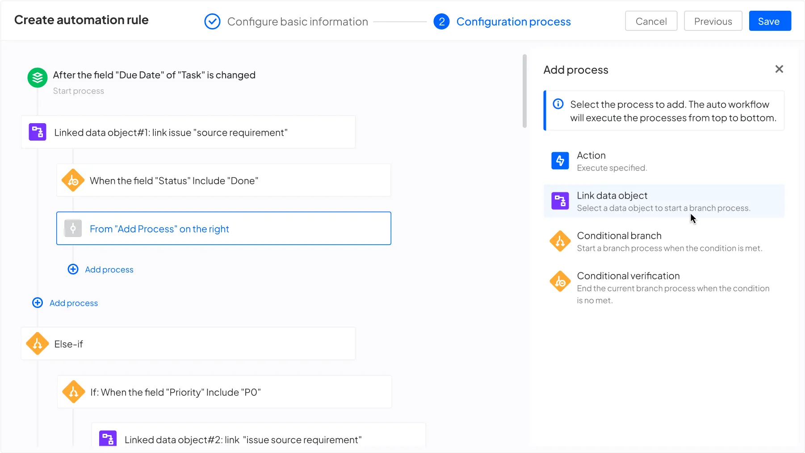Click the nested Add process link under the selected step
The height and width of the screenshot is (453, 805).
click(x=109, y=270)
